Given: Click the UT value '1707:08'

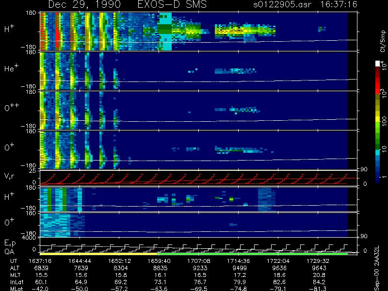Looking at the screenshot, I should (x=199, y=261).
